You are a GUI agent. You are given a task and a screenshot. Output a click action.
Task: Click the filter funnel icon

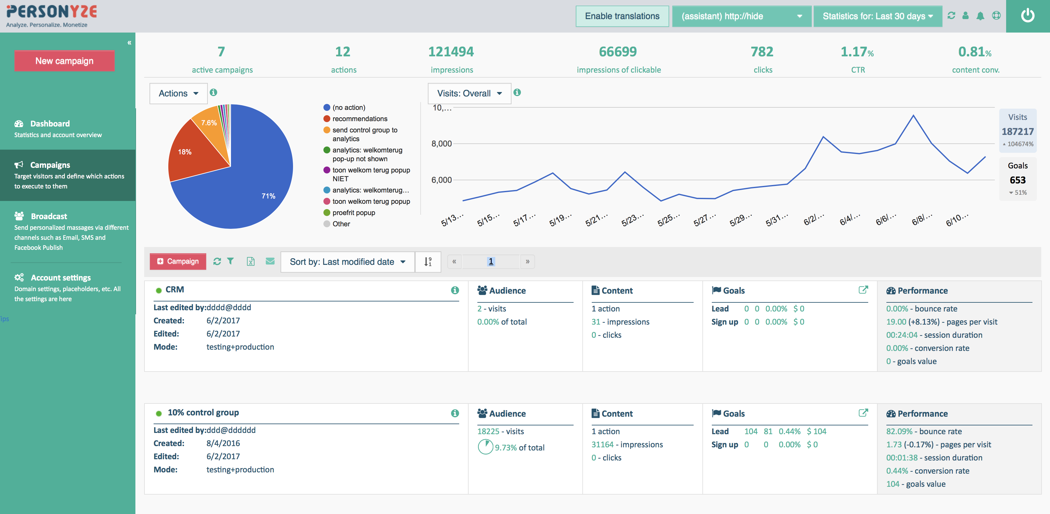coord(230,261)
